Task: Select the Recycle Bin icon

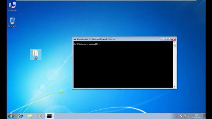Action: (12, 22)
